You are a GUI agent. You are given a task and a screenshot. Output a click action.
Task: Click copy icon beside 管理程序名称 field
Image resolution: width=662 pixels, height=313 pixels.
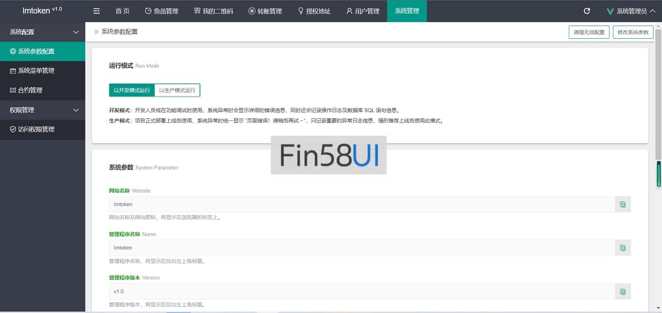click(623, 248)
